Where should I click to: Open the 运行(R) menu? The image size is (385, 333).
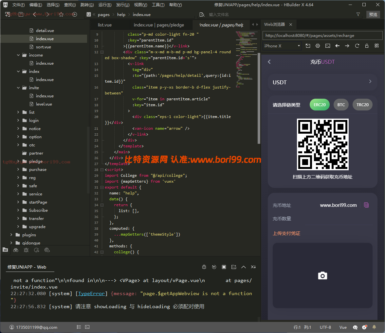(x=105, y=5)
